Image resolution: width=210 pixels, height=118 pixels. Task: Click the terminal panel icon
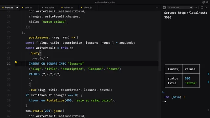coord(164,8)
